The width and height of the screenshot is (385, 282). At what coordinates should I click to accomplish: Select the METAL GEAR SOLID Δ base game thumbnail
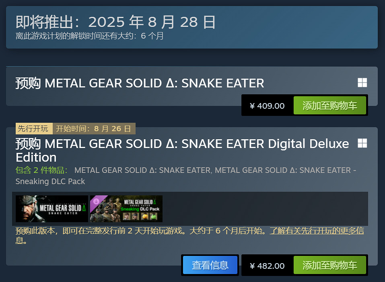click(x=51, y=209)
